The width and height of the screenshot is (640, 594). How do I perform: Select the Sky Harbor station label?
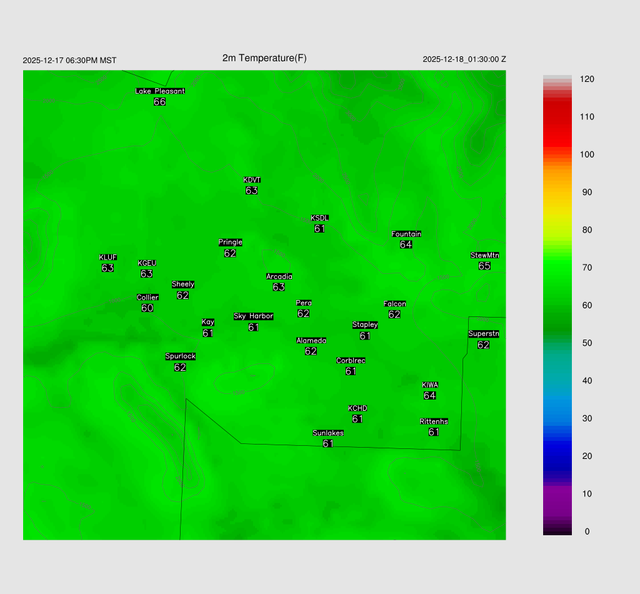click(253, 316)
